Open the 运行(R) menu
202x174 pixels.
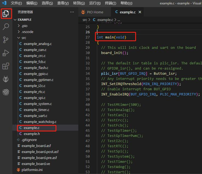pos(95,3)
